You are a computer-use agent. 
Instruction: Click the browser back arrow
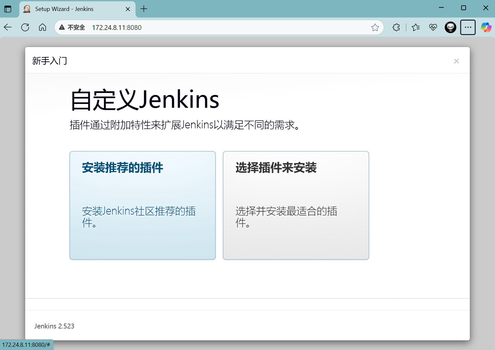tap(8, 27)
